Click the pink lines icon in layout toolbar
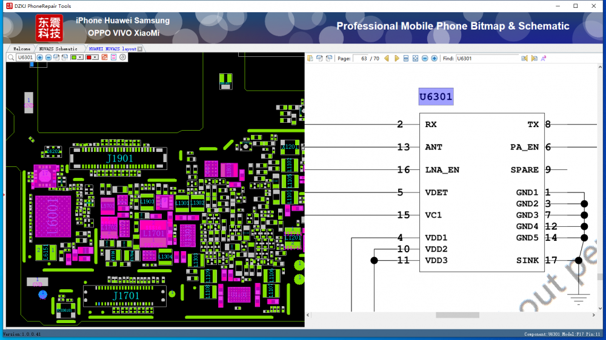Image resolution: width=606 pixels, height=340 pixels. point(113,57)
